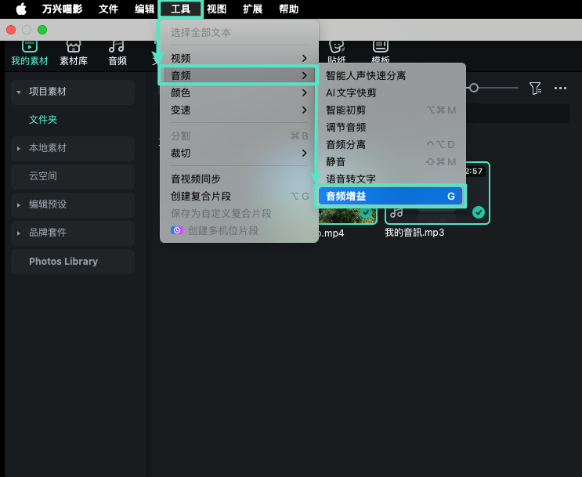
Task: Choose 音视频同步 from the menu
Action: [x=239, y=179]
